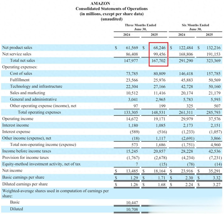Click '(in millions, except per share data)' line
This screenshot has height=214, width=224.
click(112, 14)
